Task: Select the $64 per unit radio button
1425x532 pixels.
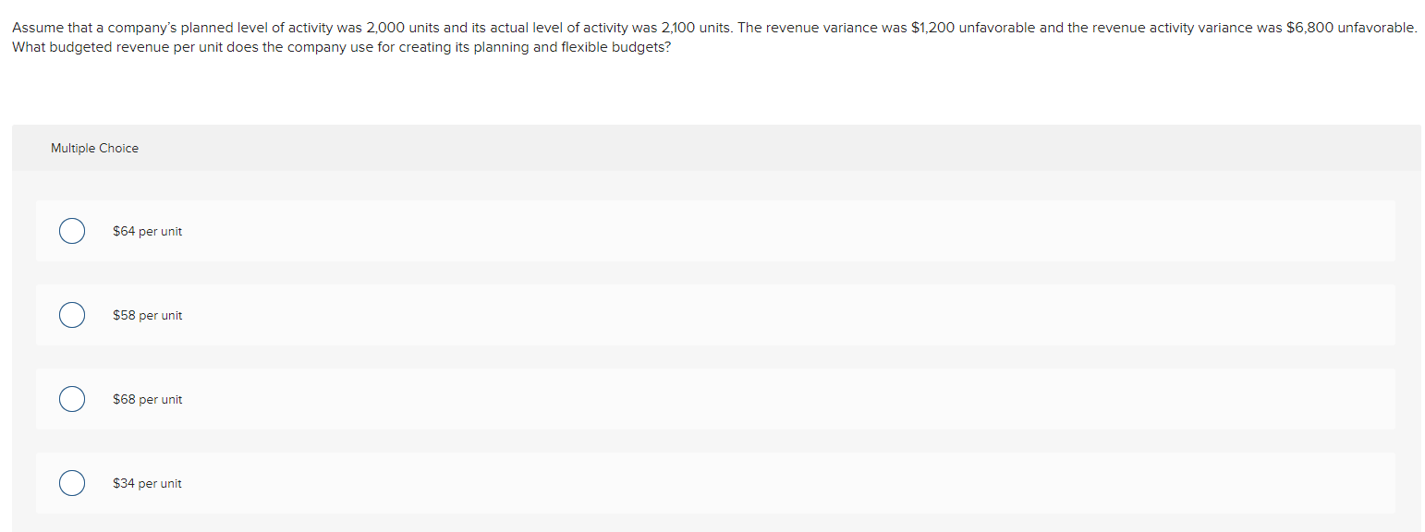Action: 71,230
